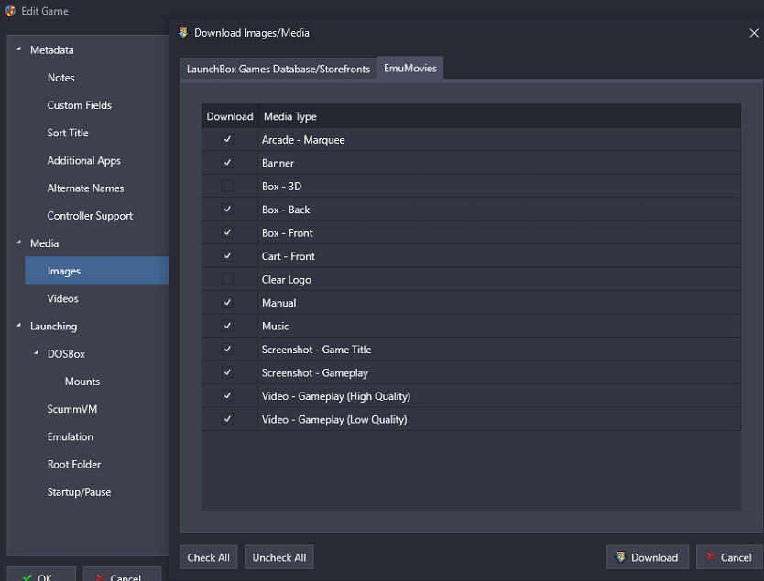This screenshot has height=581, width=764.
Task: Click green checkmark icon on OK button
Action: (27, 577)
